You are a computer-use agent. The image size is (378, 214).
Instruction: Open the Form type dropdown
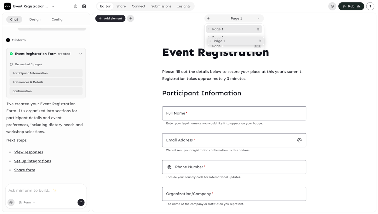27,202
